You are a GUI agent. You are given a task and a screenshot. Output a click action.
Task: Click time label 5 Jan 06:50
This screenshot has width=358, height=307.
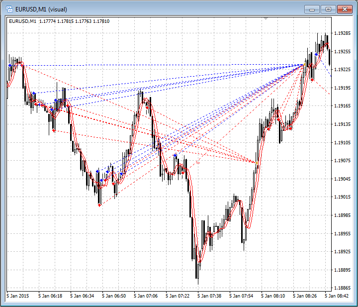click(114, 296)
